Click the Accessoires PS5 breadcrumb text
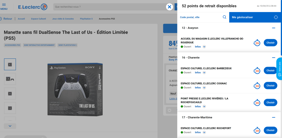Viewport: 282px width, 138px height. click(x=107, y=19)
